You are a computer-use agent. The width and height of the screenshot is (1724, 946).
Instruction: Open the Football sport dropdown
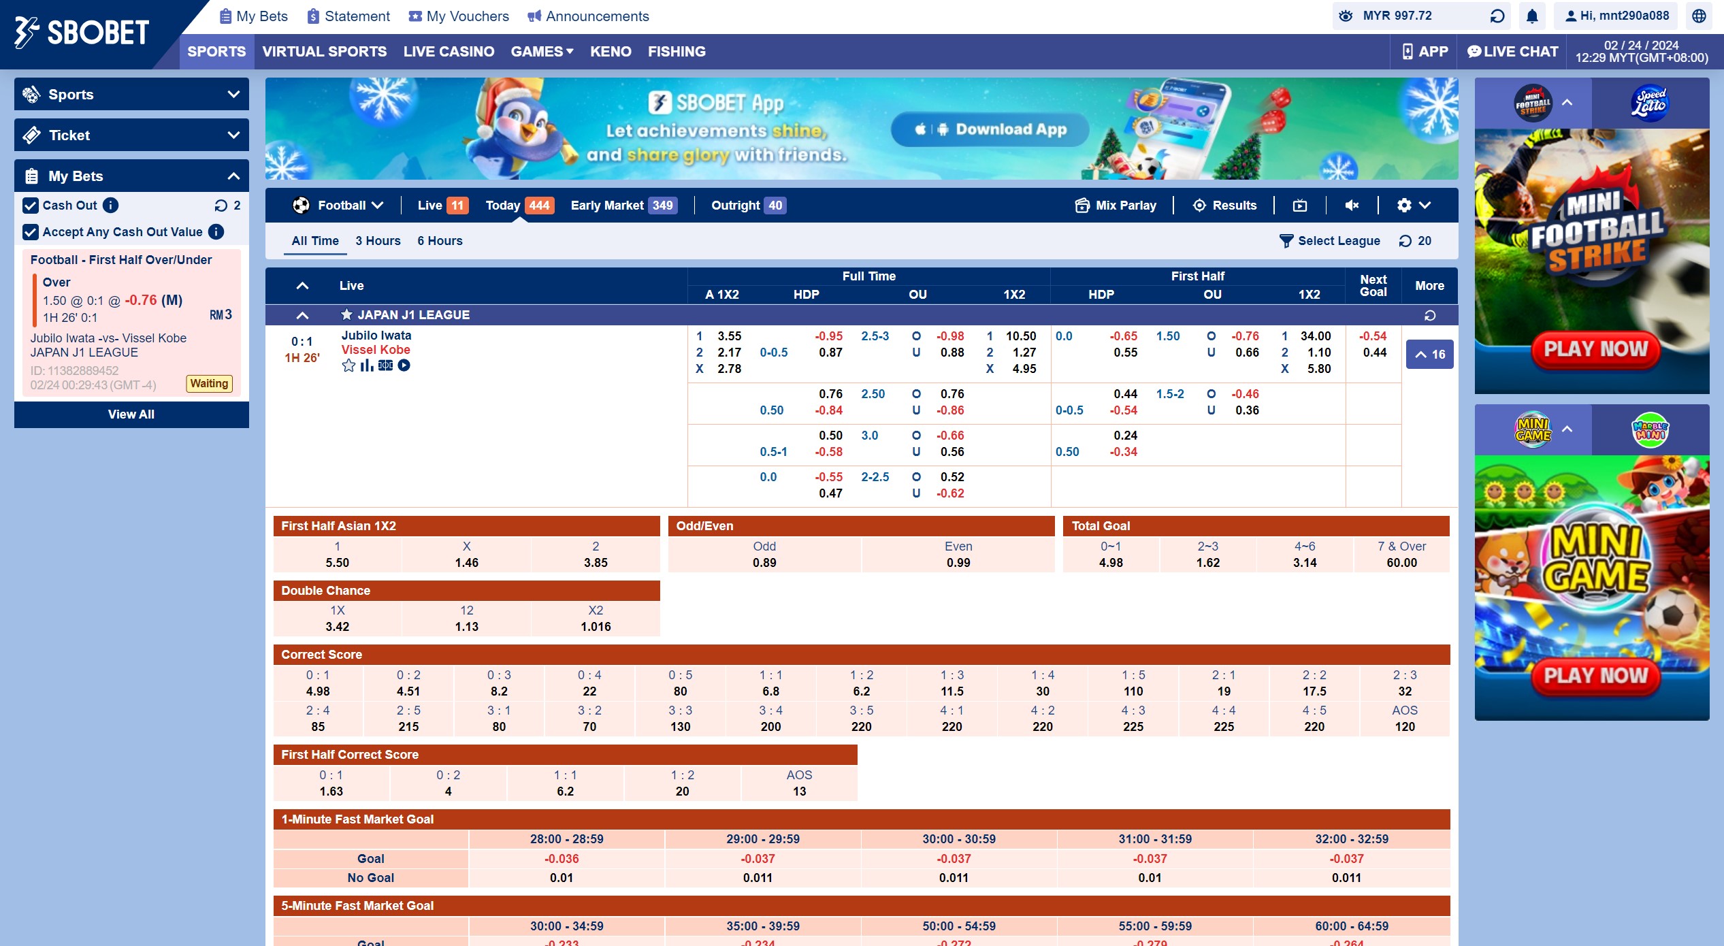(x=338, y=206)
